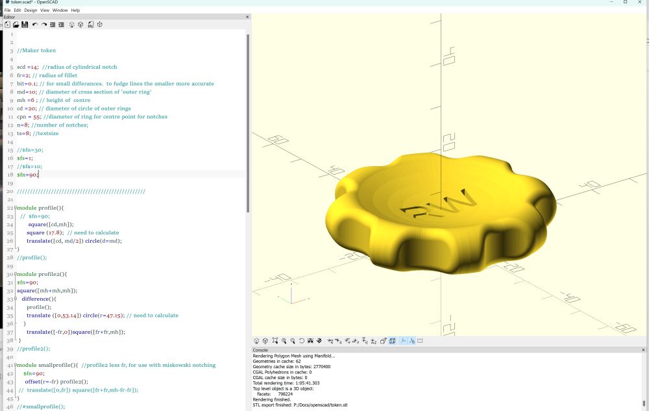
Task: Reset the view with the circular arrow icon
Action: pos(302,341)
